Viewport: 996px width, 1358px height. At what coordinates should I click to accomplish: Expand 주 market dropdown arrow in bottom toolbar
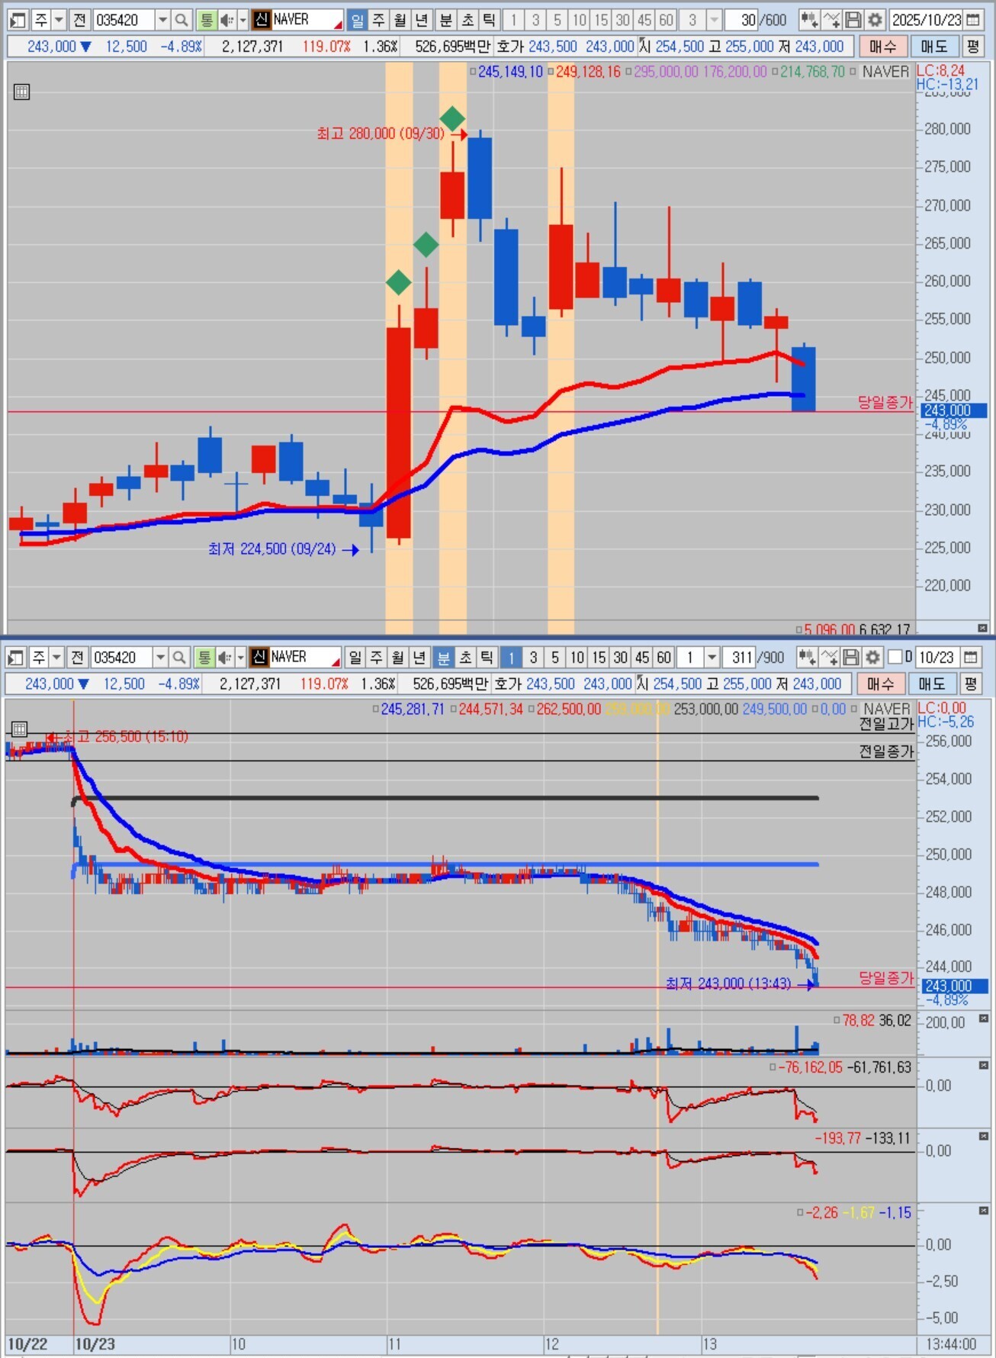click(x=56, y=657)
